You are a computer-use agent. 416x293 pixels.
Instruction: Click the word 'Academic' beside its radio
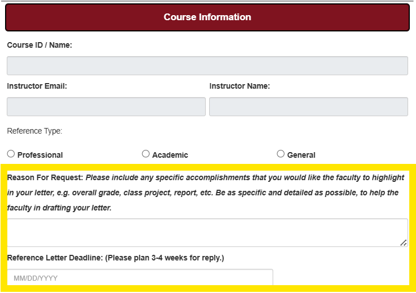(x=170, y=155)
